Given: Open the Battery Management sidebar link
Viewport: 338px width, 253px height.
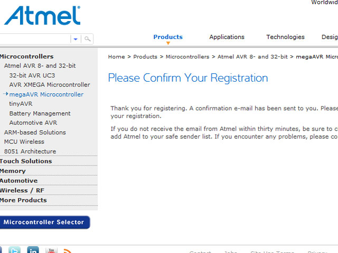Looking at the screenshot, I should (40, 113).
